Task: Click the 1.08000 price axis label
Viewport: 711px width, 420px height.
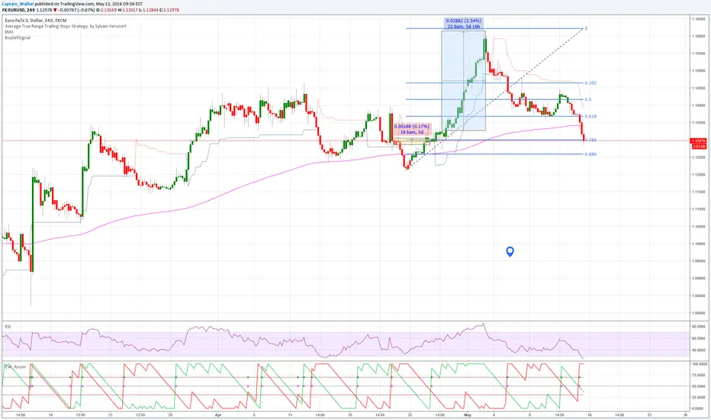Action: (698, 313)
